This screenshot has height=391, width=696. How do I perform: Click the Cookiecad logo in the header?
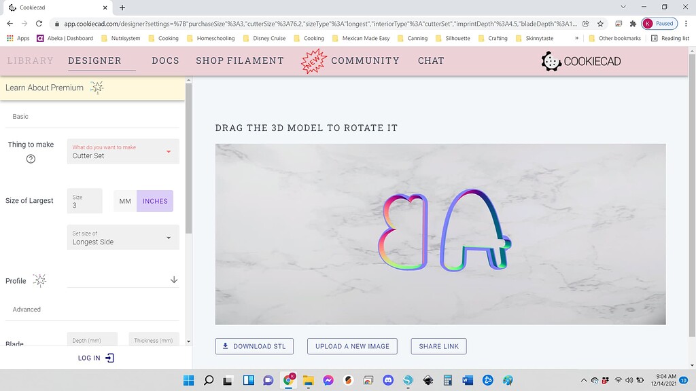[580, 61]
